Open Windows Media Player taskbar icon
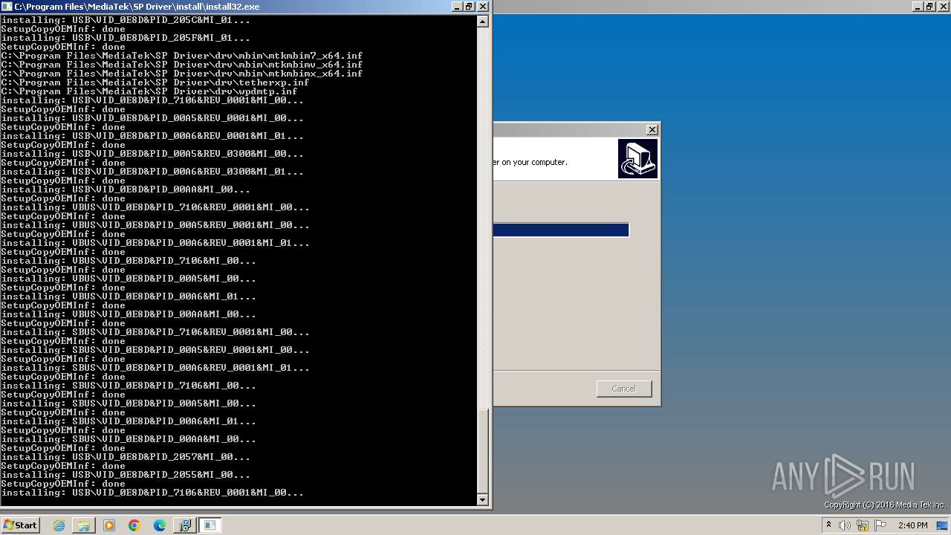This screenshot has height=535, width=951. coord(109,525)
